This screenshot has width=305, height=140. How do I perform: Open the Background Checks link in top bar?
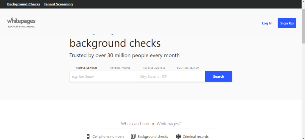24,4
